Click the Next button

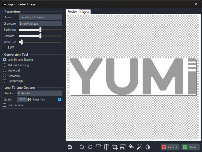pos(190,147)
